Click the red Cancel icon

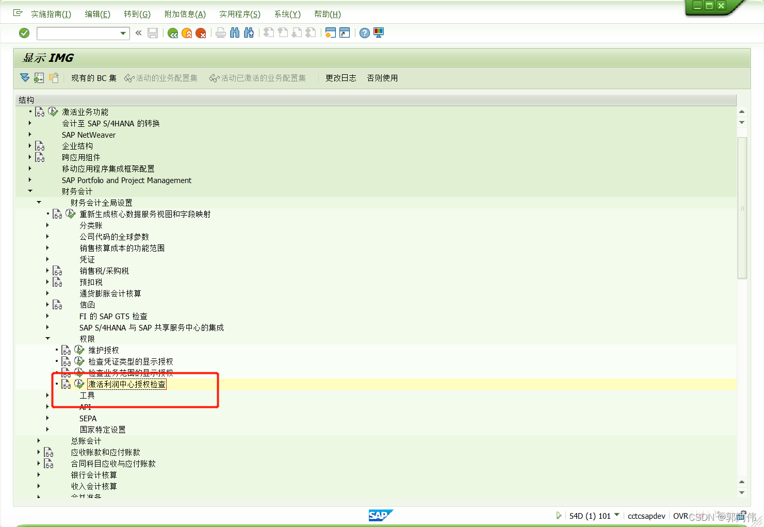[x=201, y=34]
